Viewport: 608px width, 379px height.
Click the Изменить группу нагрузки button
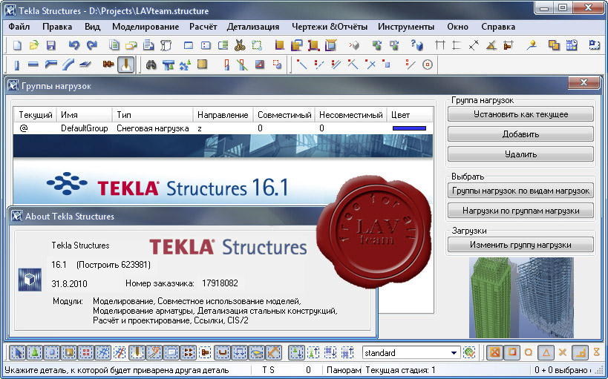[x=520, y=245]
